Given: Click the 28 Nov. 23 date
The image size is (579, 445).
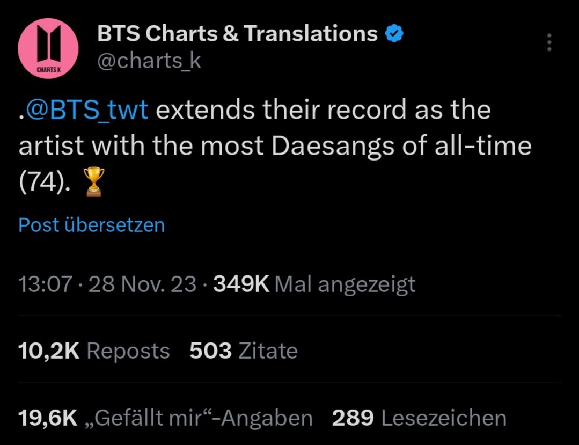Looking at the screenshot, I should point(142,284).
